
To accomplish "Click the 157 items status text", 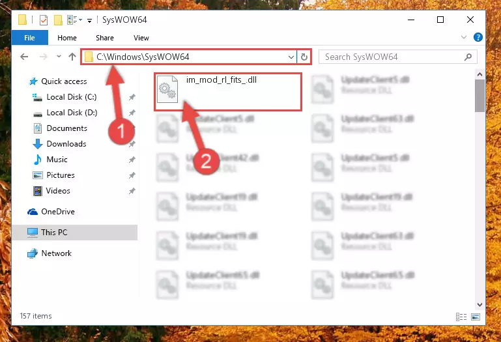I will 36,316.
